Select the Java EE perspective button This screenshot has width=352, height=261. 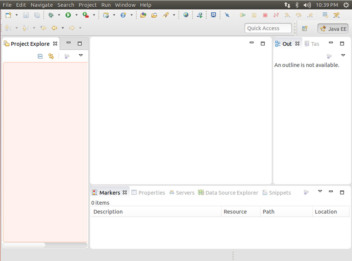(x=333, y=29)
